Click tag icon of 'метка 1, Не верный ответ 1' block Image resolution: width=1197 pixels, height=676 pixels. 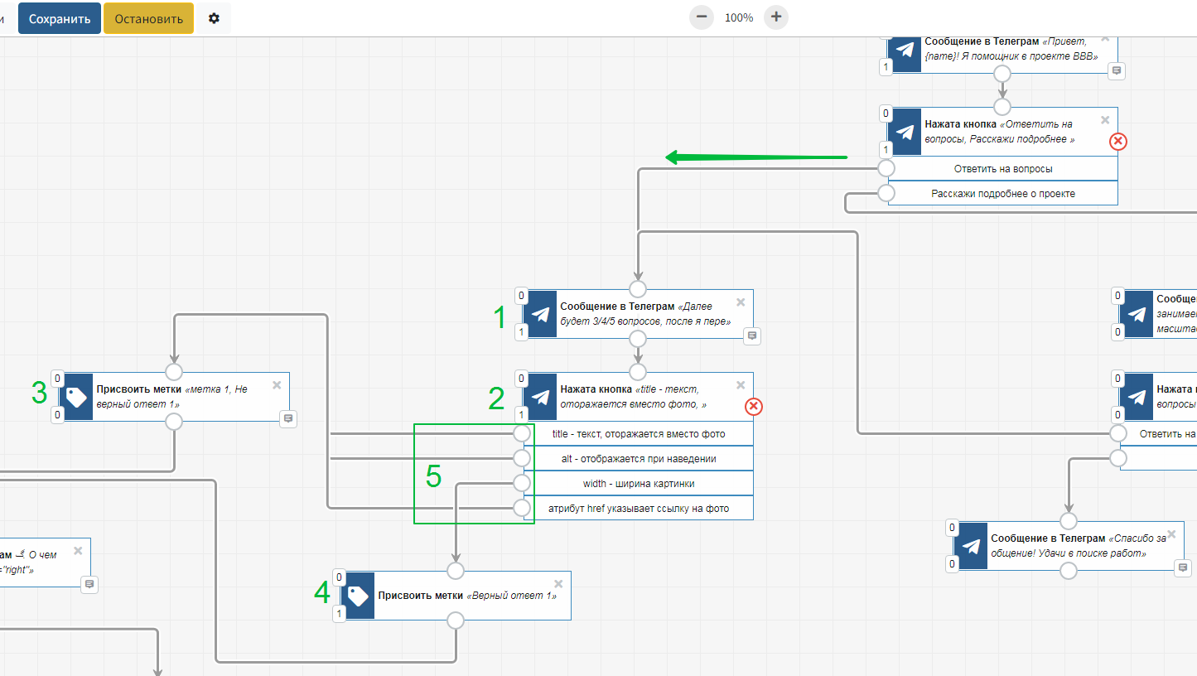click(x=76, y=397)
